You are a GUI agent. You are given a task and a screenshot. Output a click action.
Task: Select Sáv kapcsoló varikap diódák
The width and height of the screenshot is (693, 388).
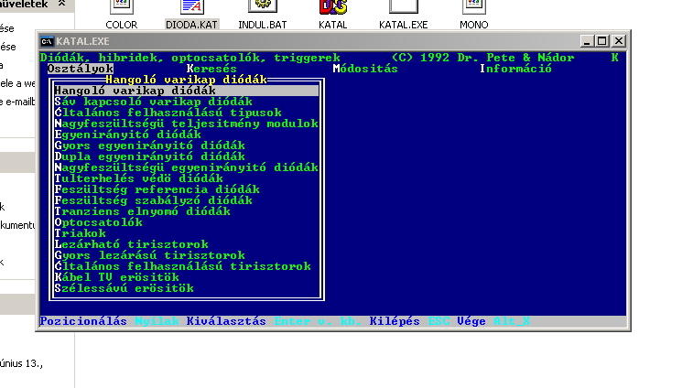pyautogui.click(x=154, y=102)
